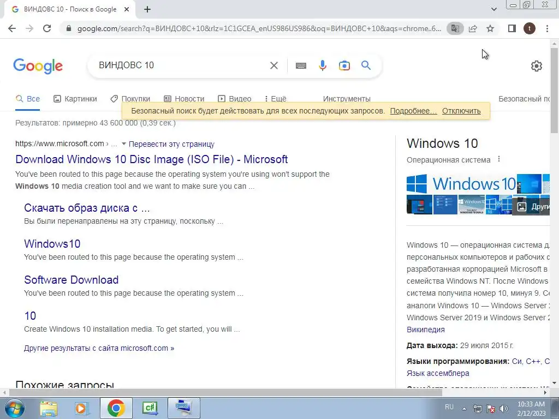Click the C++ programming language link
This screenshot has width=559, height=419.
(x=533, y=361)
